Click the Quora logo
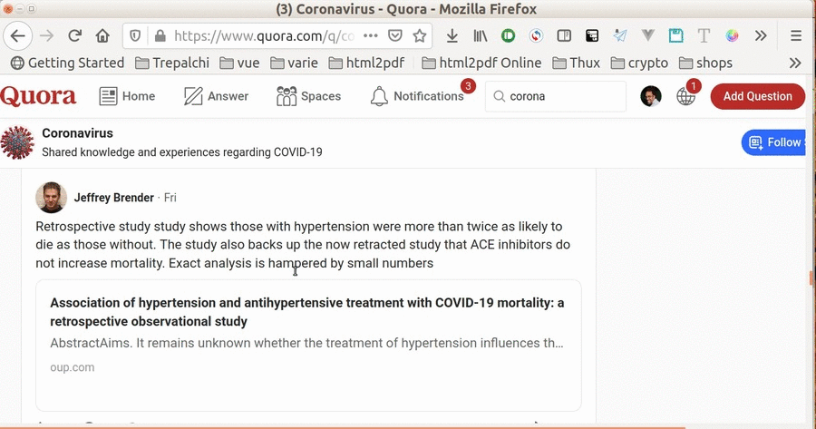 (x=38, y=96)
